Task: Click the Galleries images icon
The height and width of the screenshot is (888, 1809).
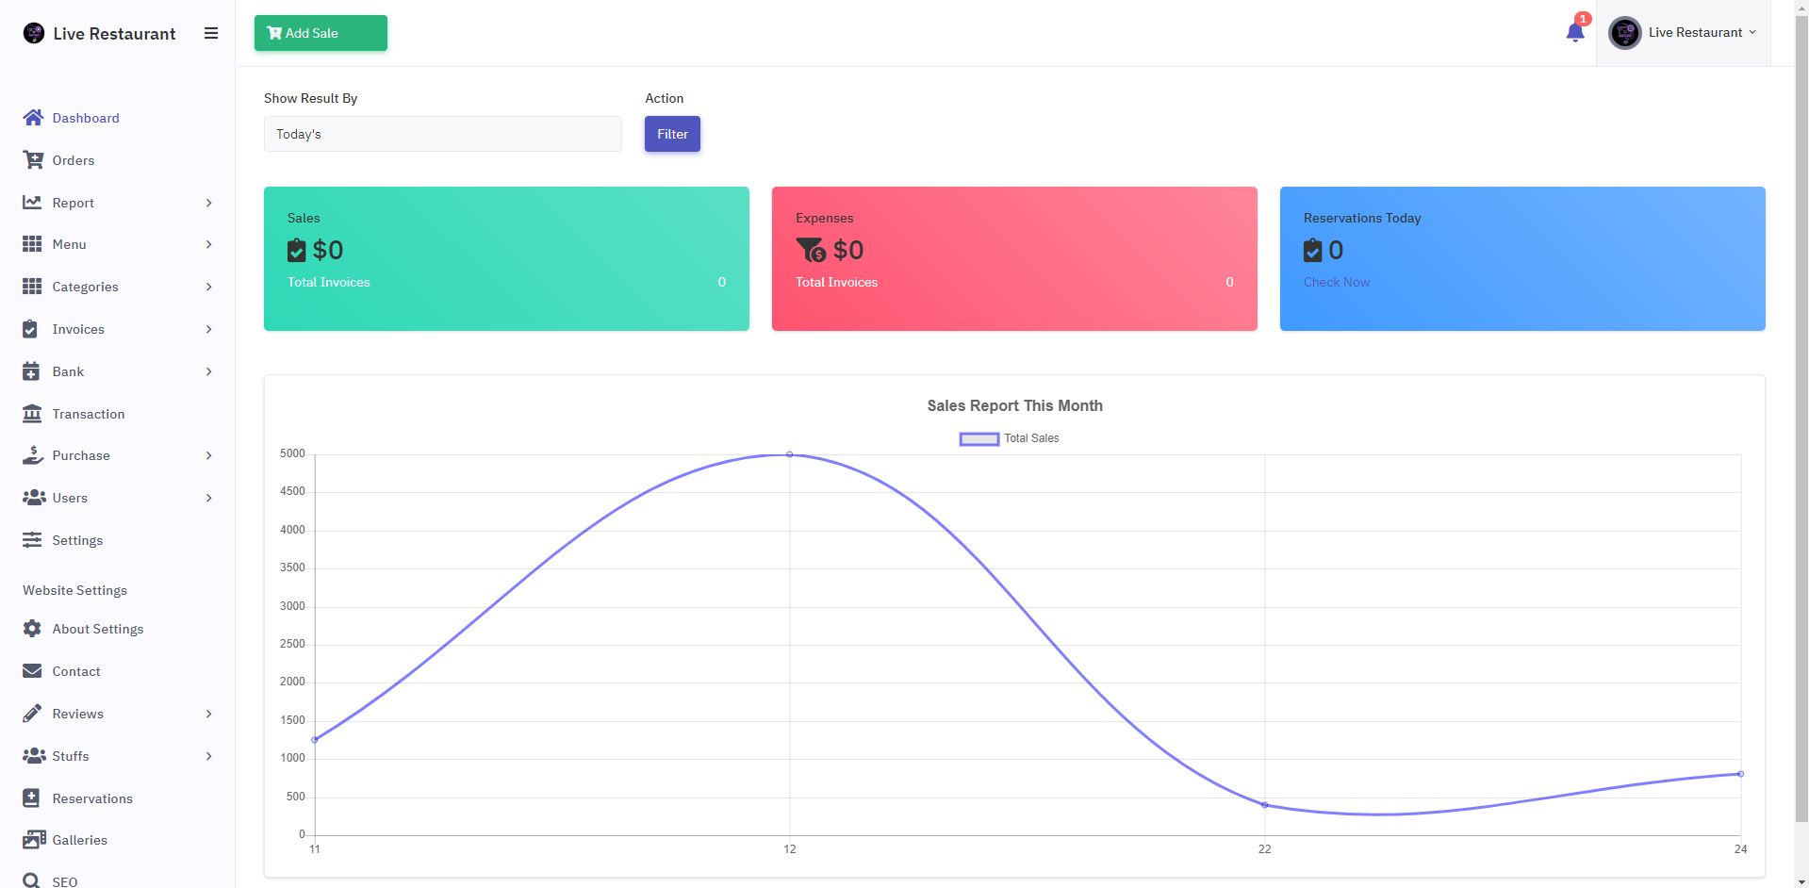Action: pos(33,840)
